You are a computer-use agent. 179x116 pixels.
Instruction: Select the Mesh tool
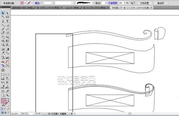(x=3, y=49)
